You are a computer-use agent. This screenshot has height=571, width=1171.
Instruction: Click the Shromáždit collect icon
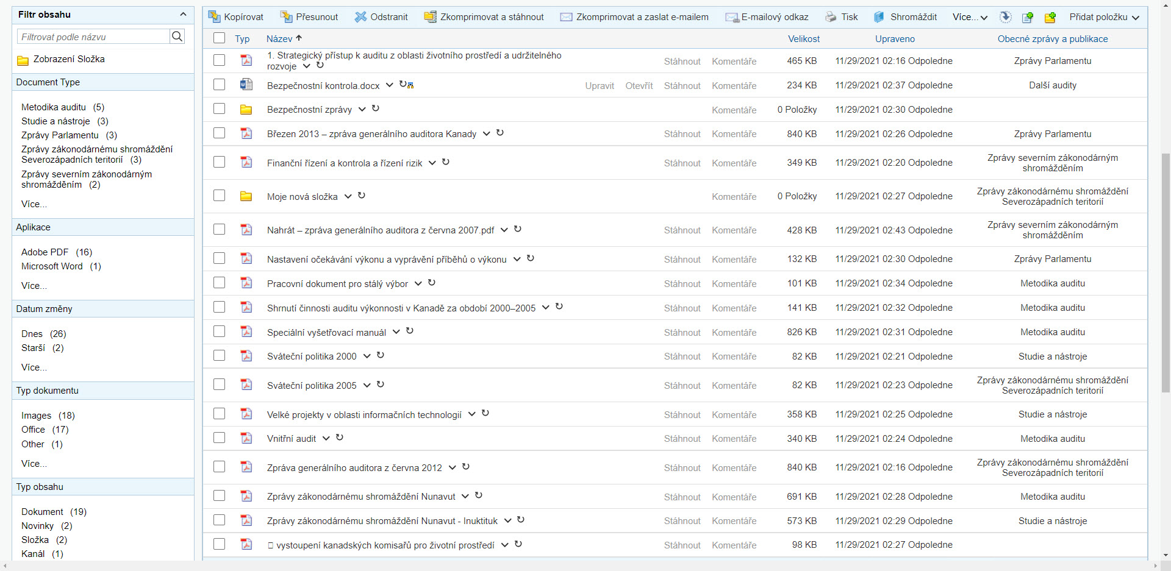point(879,17)
